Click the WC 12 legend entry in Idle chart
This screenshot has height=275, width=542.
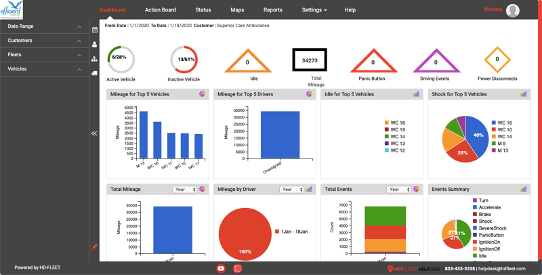394,150
